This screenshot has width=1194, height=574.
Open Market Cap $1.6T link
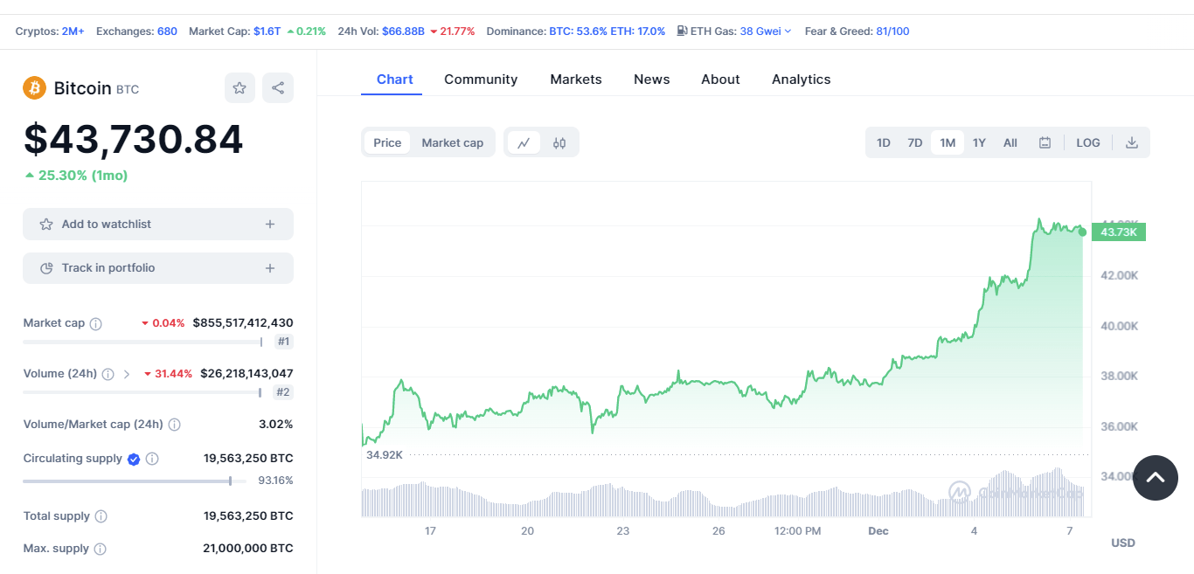tap(267, 31)
